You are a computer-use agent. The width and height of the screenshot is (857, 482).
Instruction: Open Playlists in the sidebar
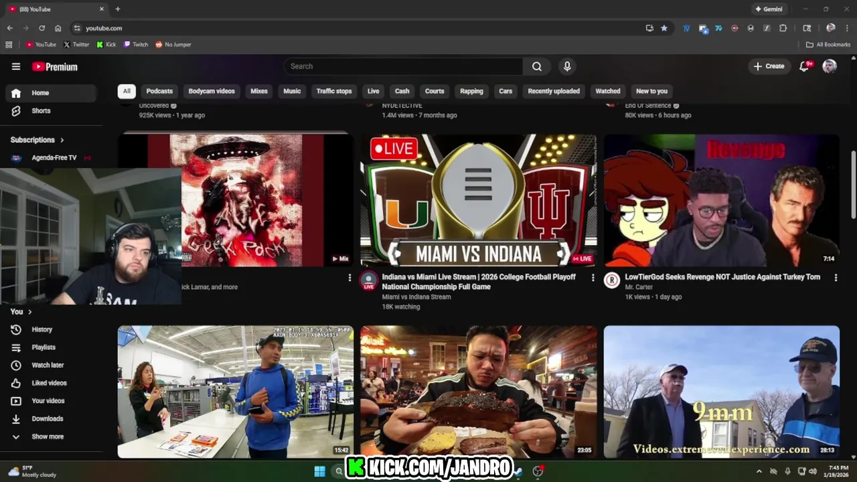(51, 347)
